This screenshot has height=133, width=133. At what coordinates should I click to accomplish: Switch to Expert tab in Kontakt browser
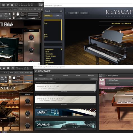[x=78, y=75]
